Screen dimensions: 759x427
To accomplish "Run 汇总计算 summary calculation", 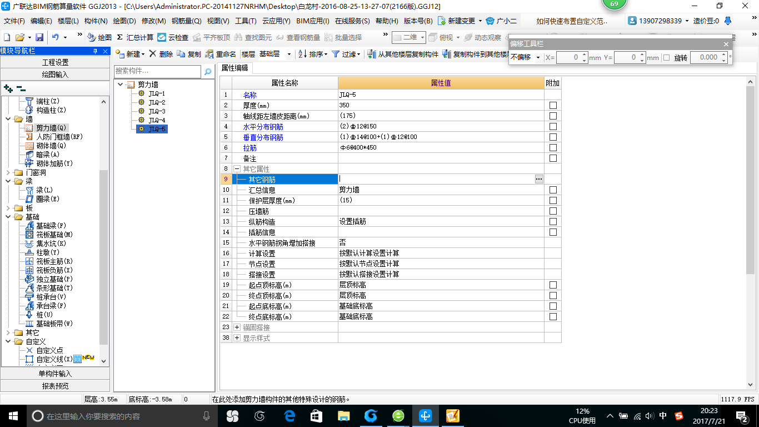I will click(135, 37).
